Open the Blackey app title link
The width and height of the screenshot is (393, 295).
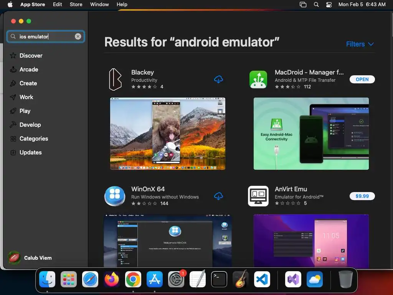click(143, 72)
